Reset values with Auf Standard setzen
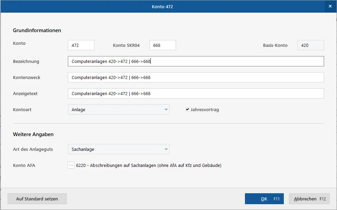The height and width of the screenshot is (210, 337). click(37, 199)
